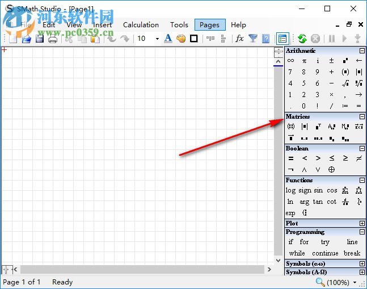Insert the tan function
Screen dimensions: 367x289
click(x=318, y=202)
